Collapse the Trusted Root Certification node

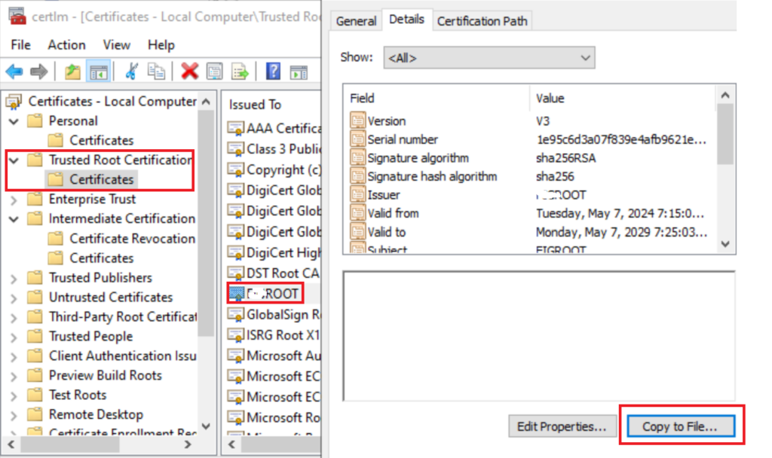coord(14,160)
